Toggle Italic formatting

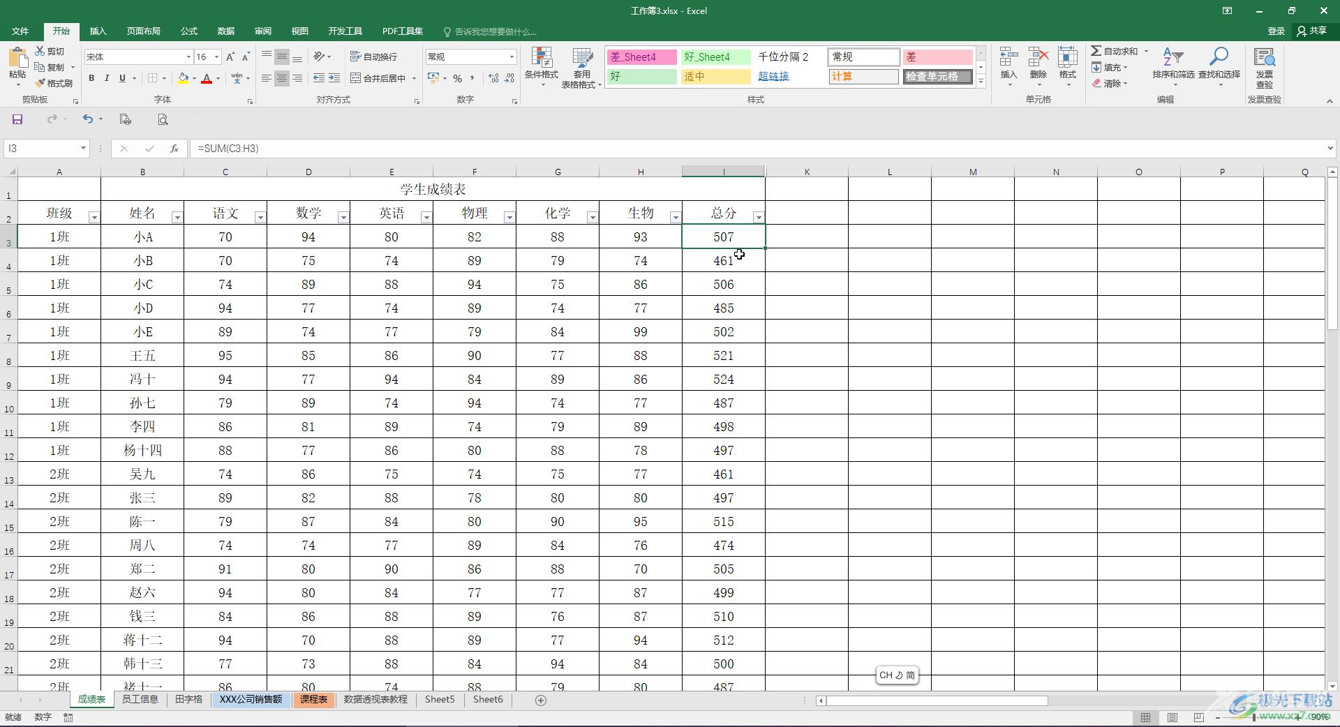107,78
